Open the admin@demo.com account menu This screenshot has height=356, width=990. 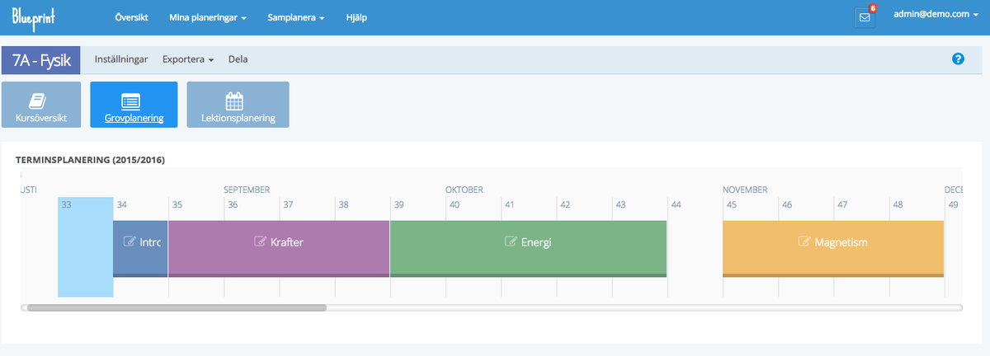[x=936, y=14]
